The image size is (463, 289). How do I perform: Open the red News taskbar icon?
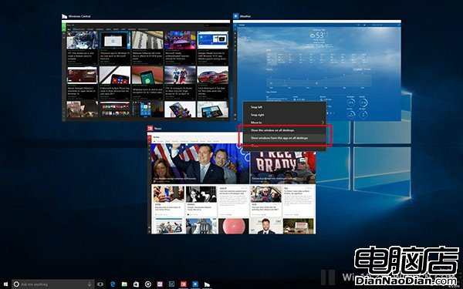tap(184, 284)
